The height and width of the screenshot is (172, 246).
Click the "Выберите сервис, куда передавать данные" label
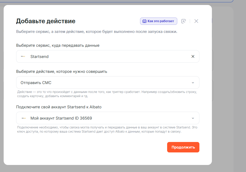pos(58,45)
